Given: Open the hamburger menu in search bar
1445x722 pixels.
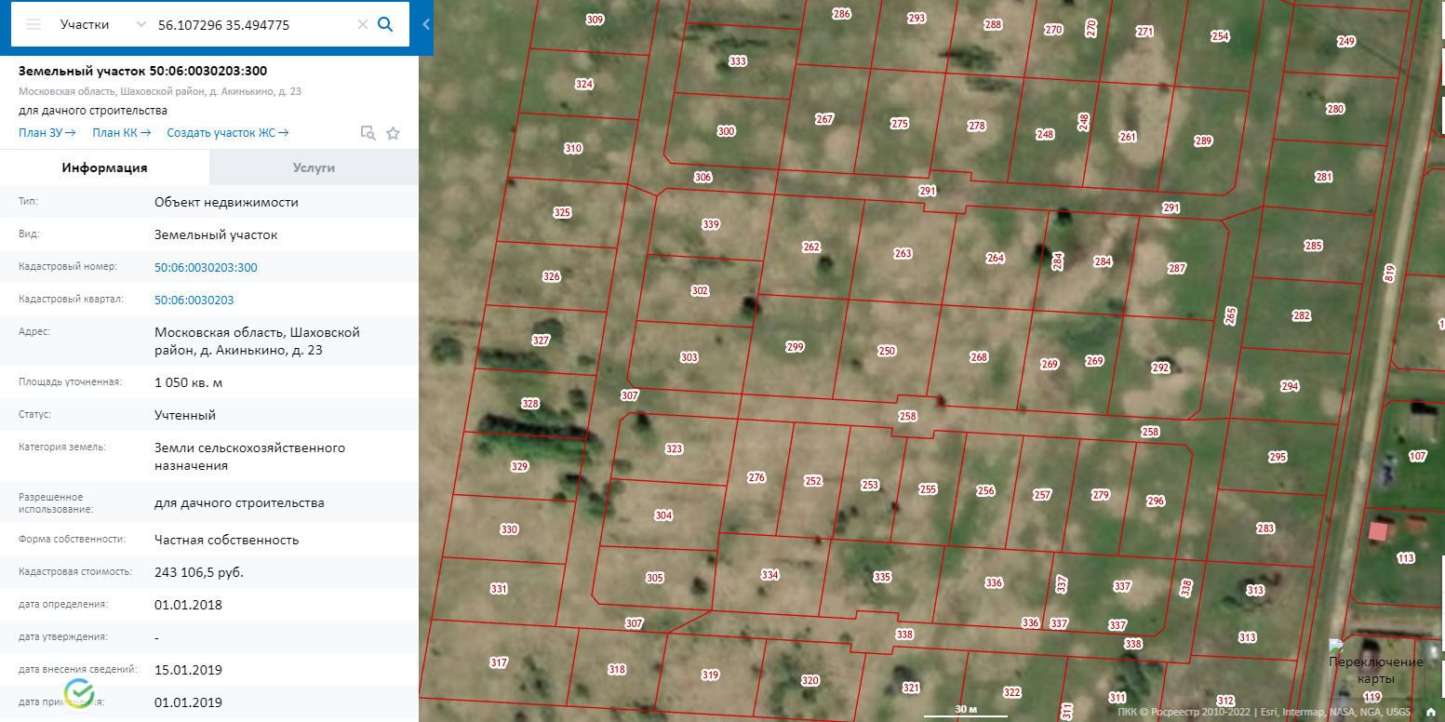Looking at the screenshot, I should tap(33, 25).
